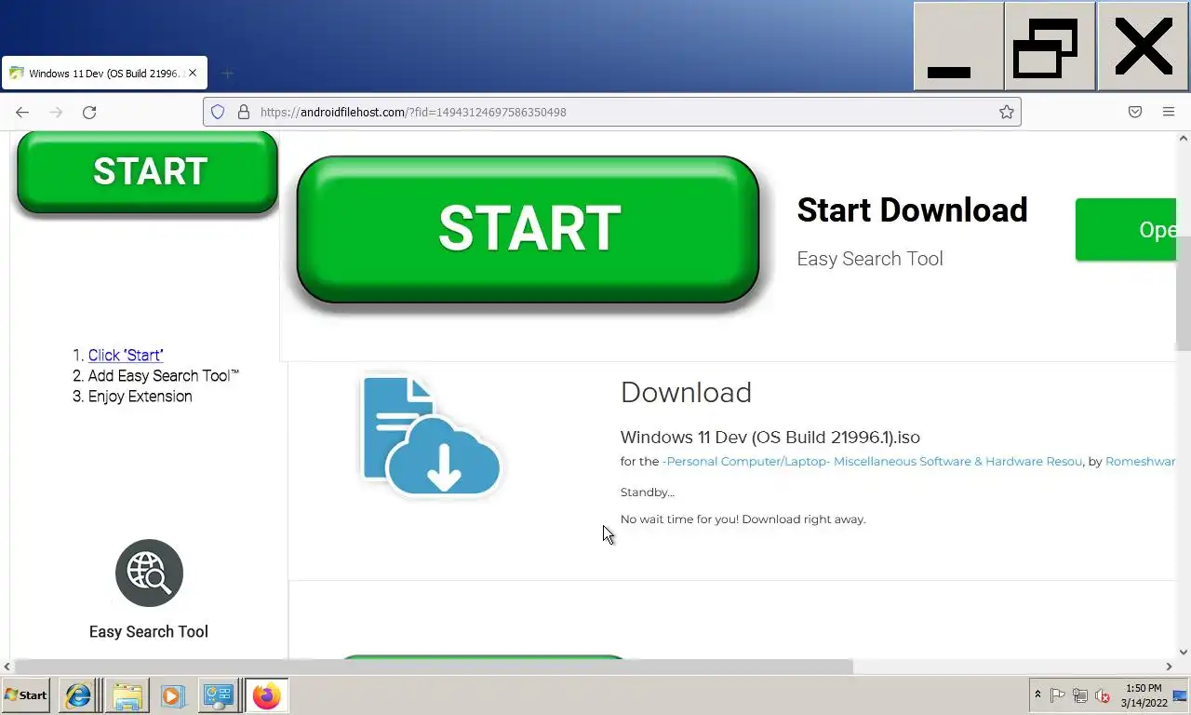Screen dimensions: 1191x715
Task: Click the network tray icon
Action: [x=1080, y=695]
